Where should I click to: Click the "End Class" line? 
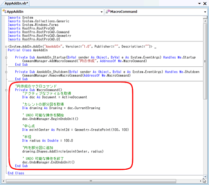[16, 173]
